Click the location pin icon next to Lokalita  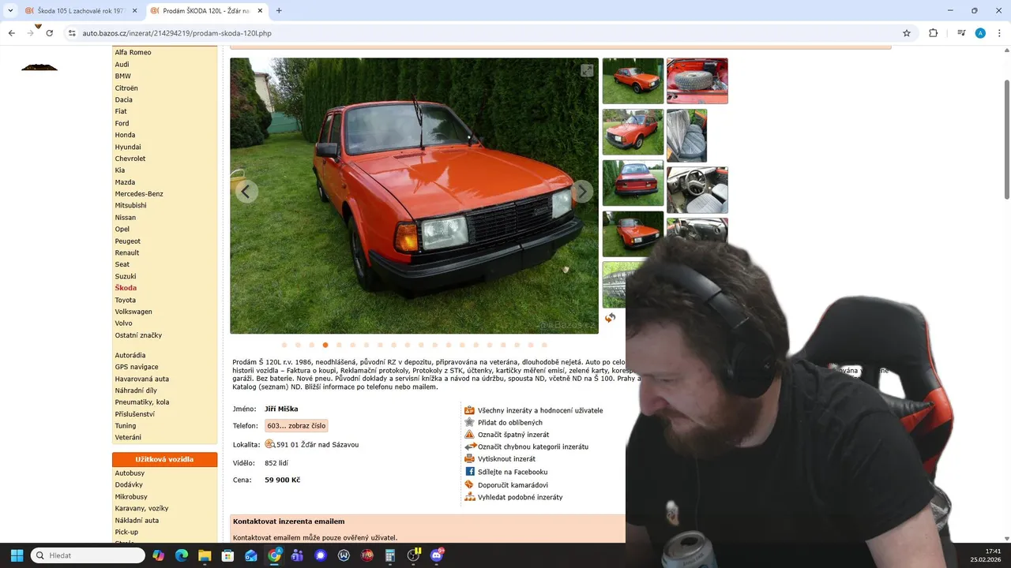pos(269,444)
